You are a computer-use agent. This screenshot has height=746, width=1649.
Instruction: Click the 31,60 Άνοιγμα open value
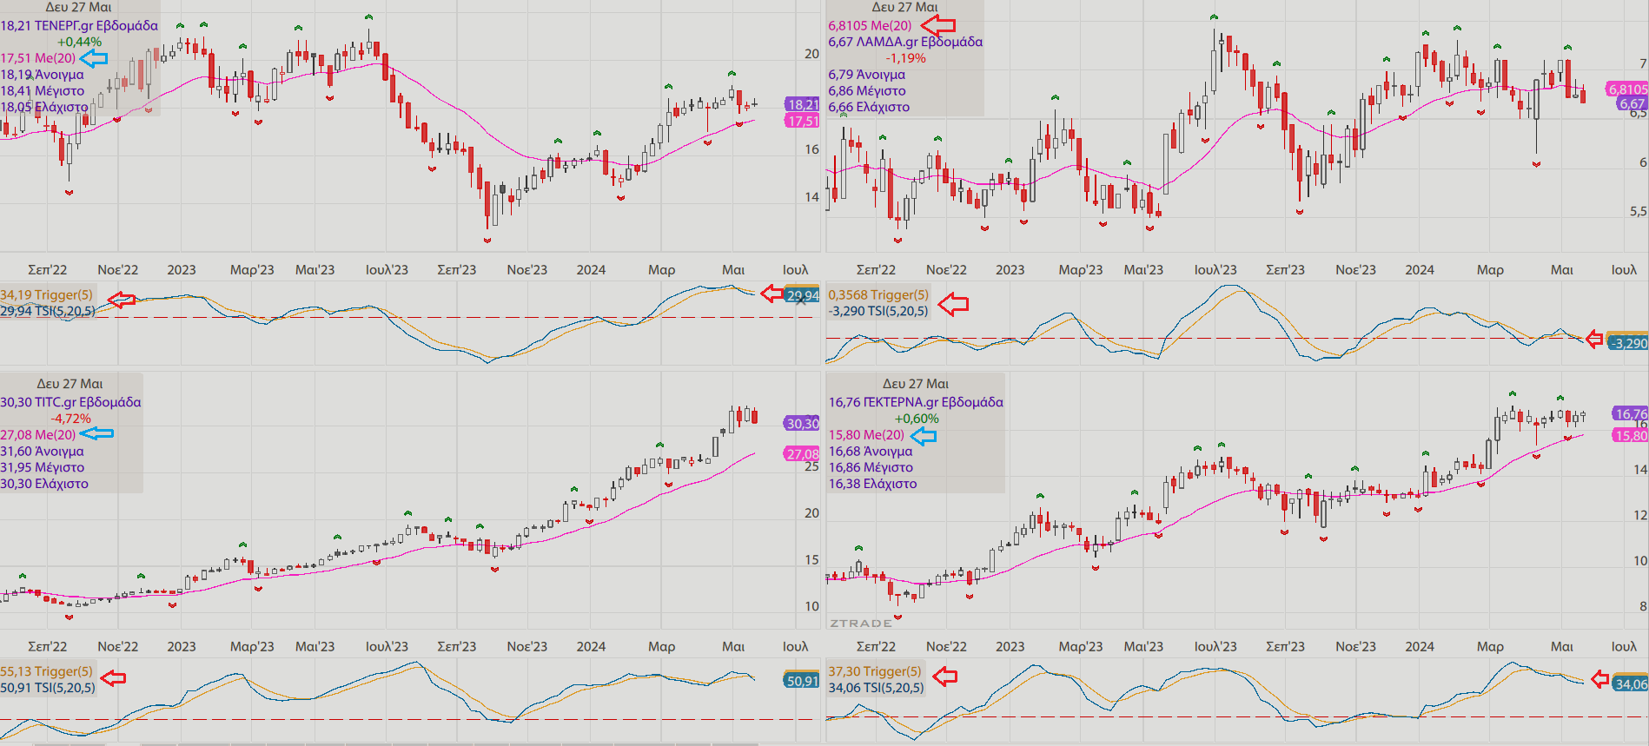(42, 451)
